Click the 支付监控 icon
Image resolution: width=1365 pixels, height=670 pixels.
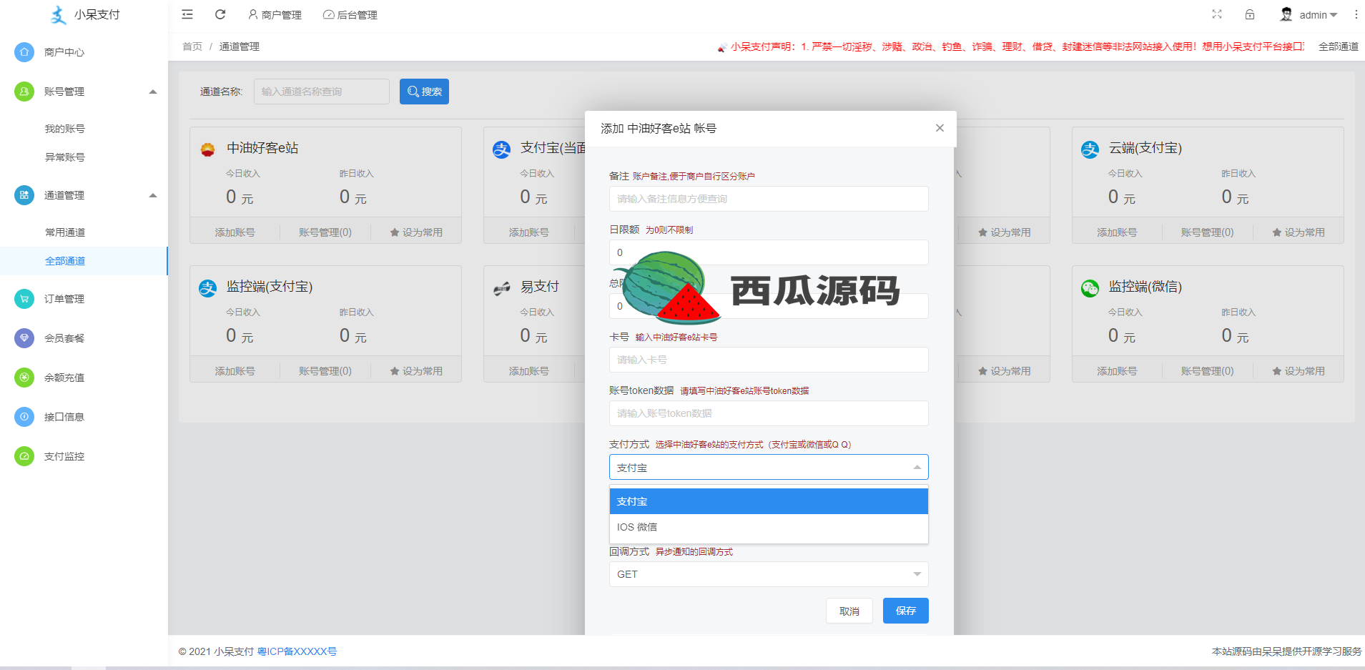click(24, 456)
